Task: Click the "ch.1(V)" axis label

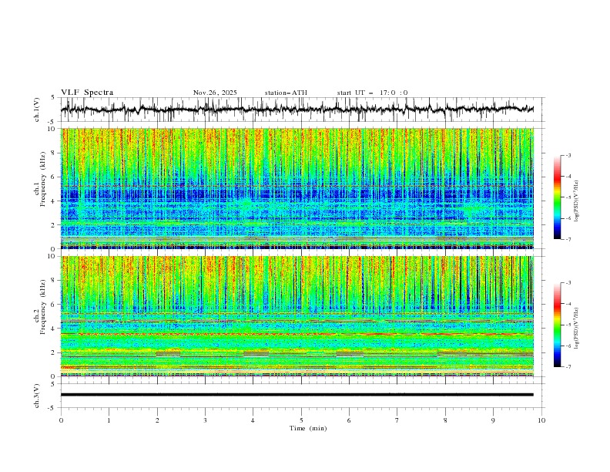Action: 37,110
